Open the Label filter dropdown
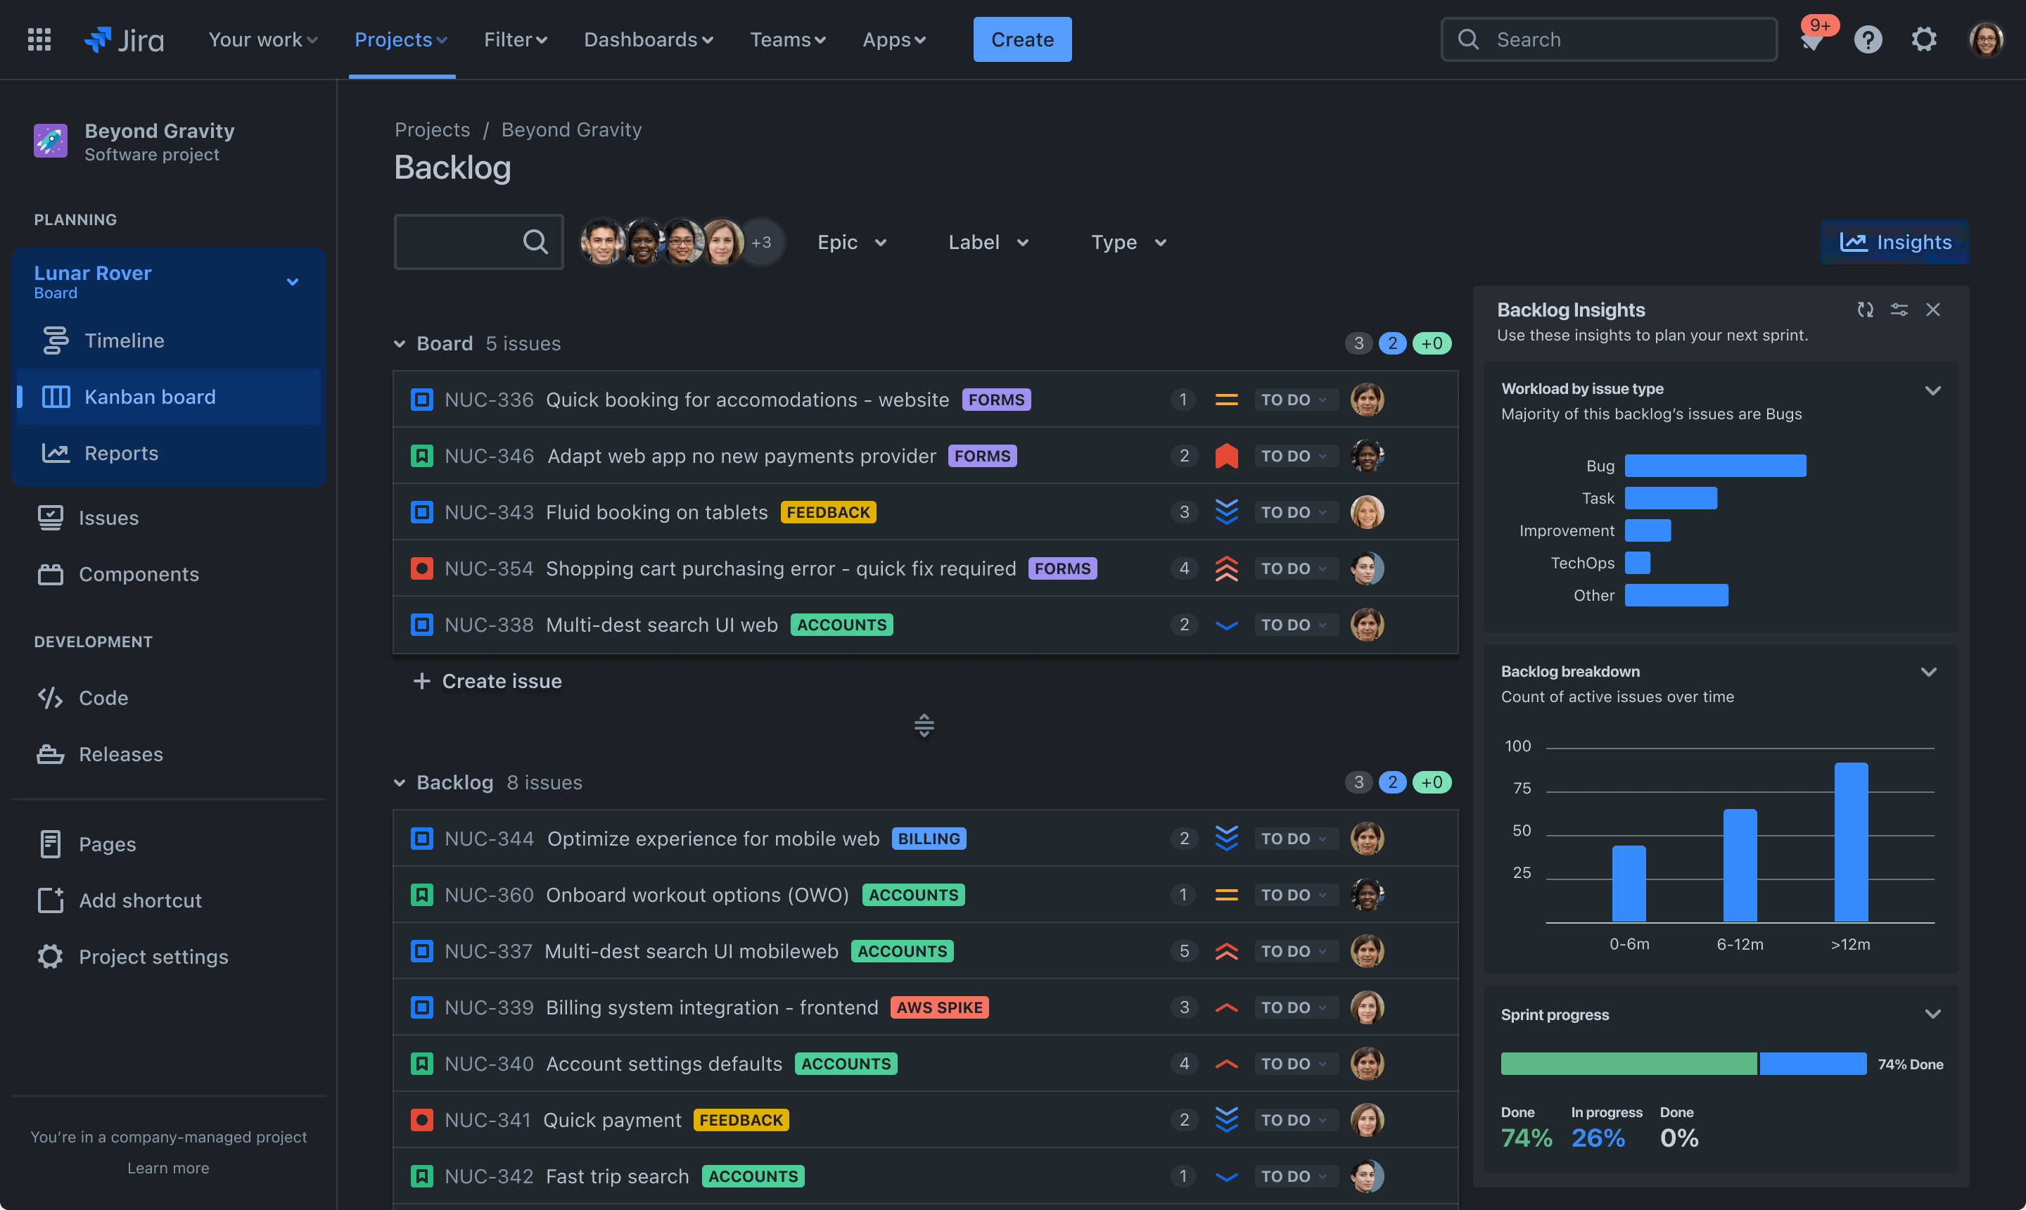 click(x=990, y=242)
